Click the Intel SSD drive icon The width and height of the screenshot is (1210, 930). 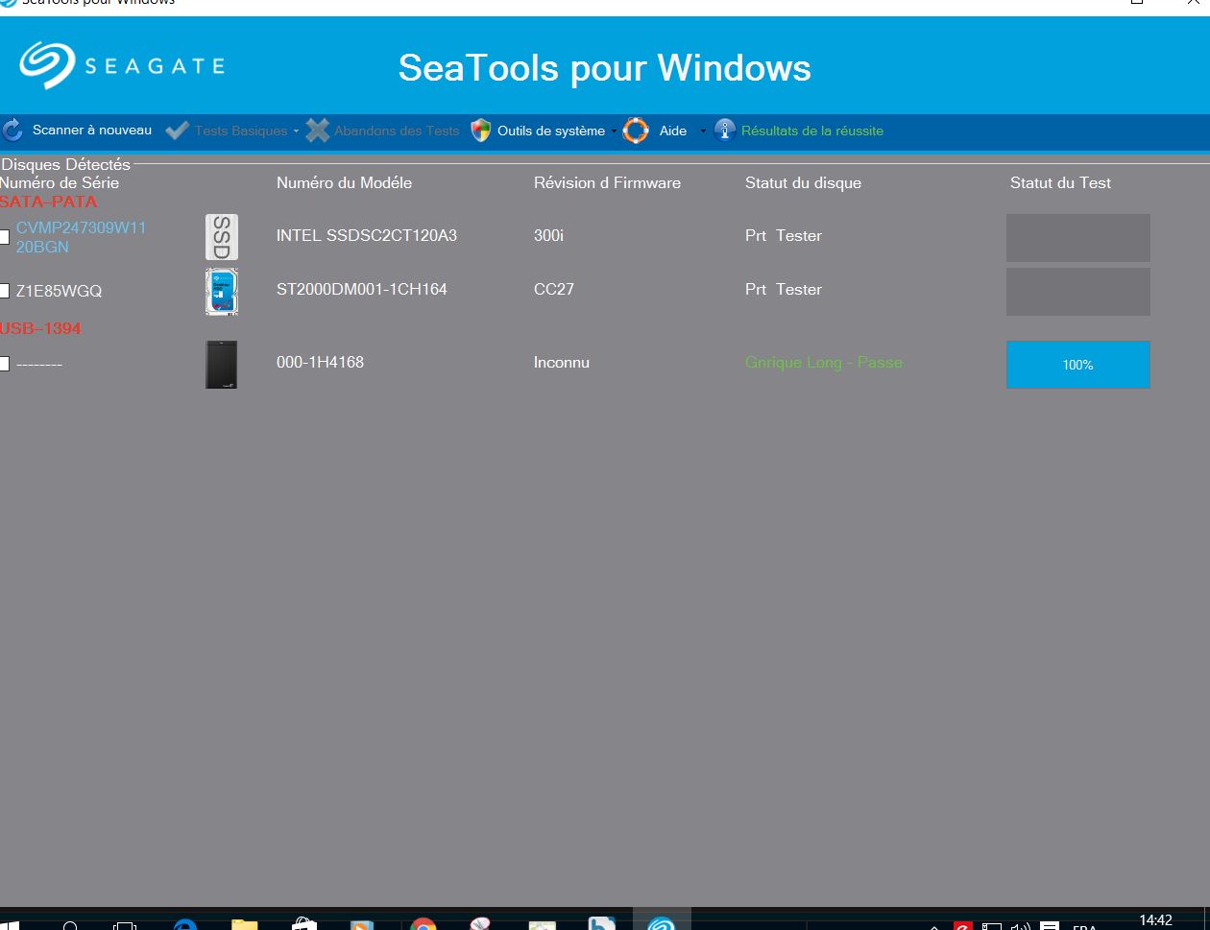(222, 237)
